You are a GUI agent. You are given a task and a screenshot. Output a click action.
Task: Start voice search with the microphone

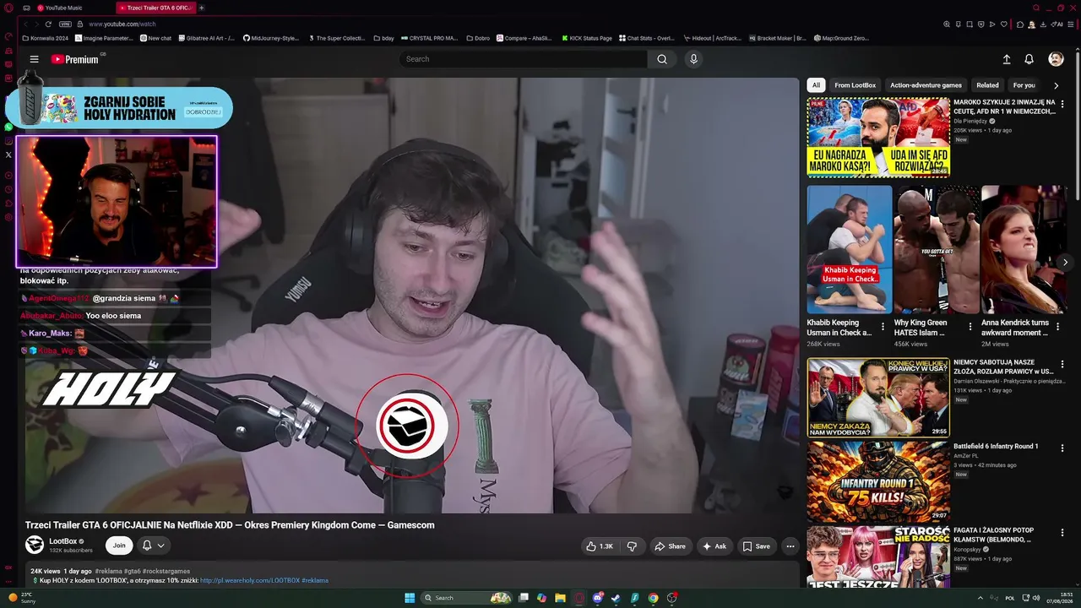click(693, 59)
